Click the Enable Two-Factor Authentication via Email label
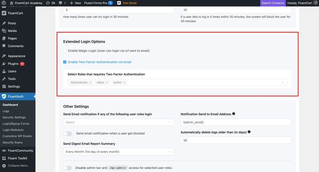The height and width of the screenshot is (172, 319). pyautogui.click(x=100, y=62)
